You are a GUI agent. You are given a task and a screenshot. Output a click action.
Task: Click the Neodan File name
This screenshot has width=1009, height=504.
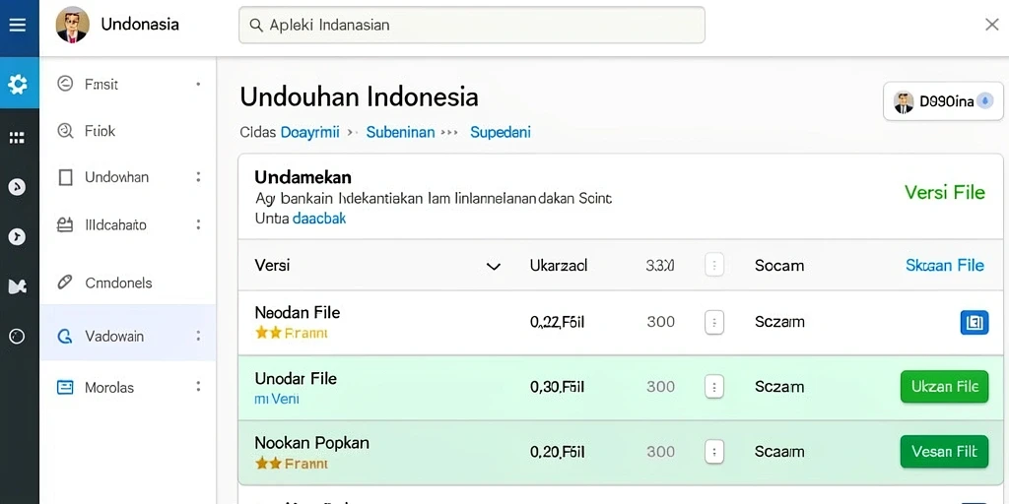coord(298,312)
